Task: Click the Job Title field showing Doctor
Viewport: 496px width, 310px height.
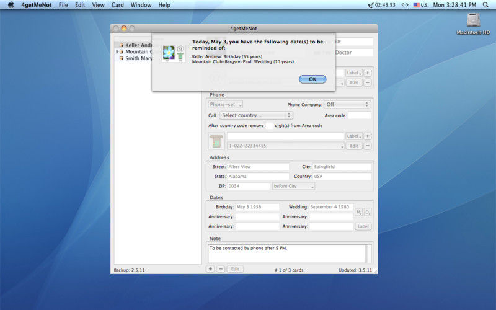Action: click(353, 53)
